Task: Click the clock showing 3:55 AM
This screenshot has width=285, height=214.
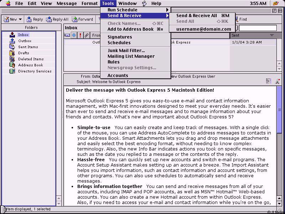Action: 258,4
